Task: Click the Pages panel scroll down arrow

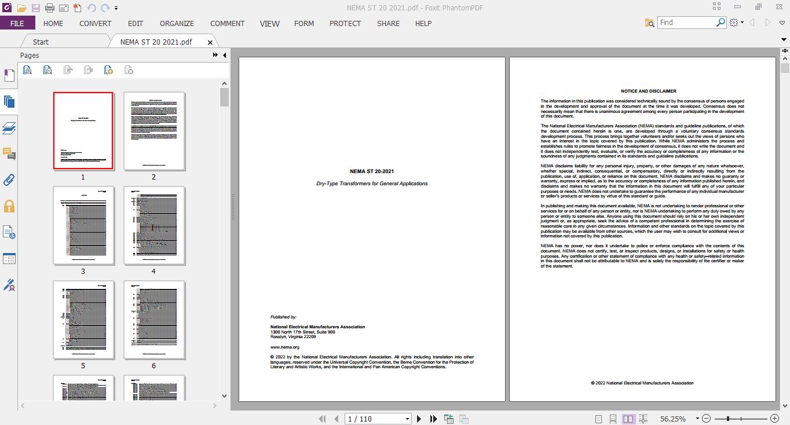Action: pyautogui.click(x=224, y=396)
